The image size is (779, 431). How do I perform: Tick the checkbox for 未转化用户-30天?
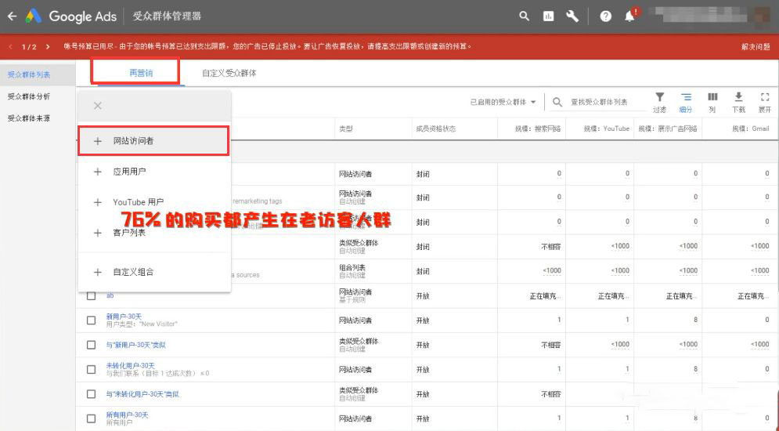pyautogui.click(x=92, y=369)
